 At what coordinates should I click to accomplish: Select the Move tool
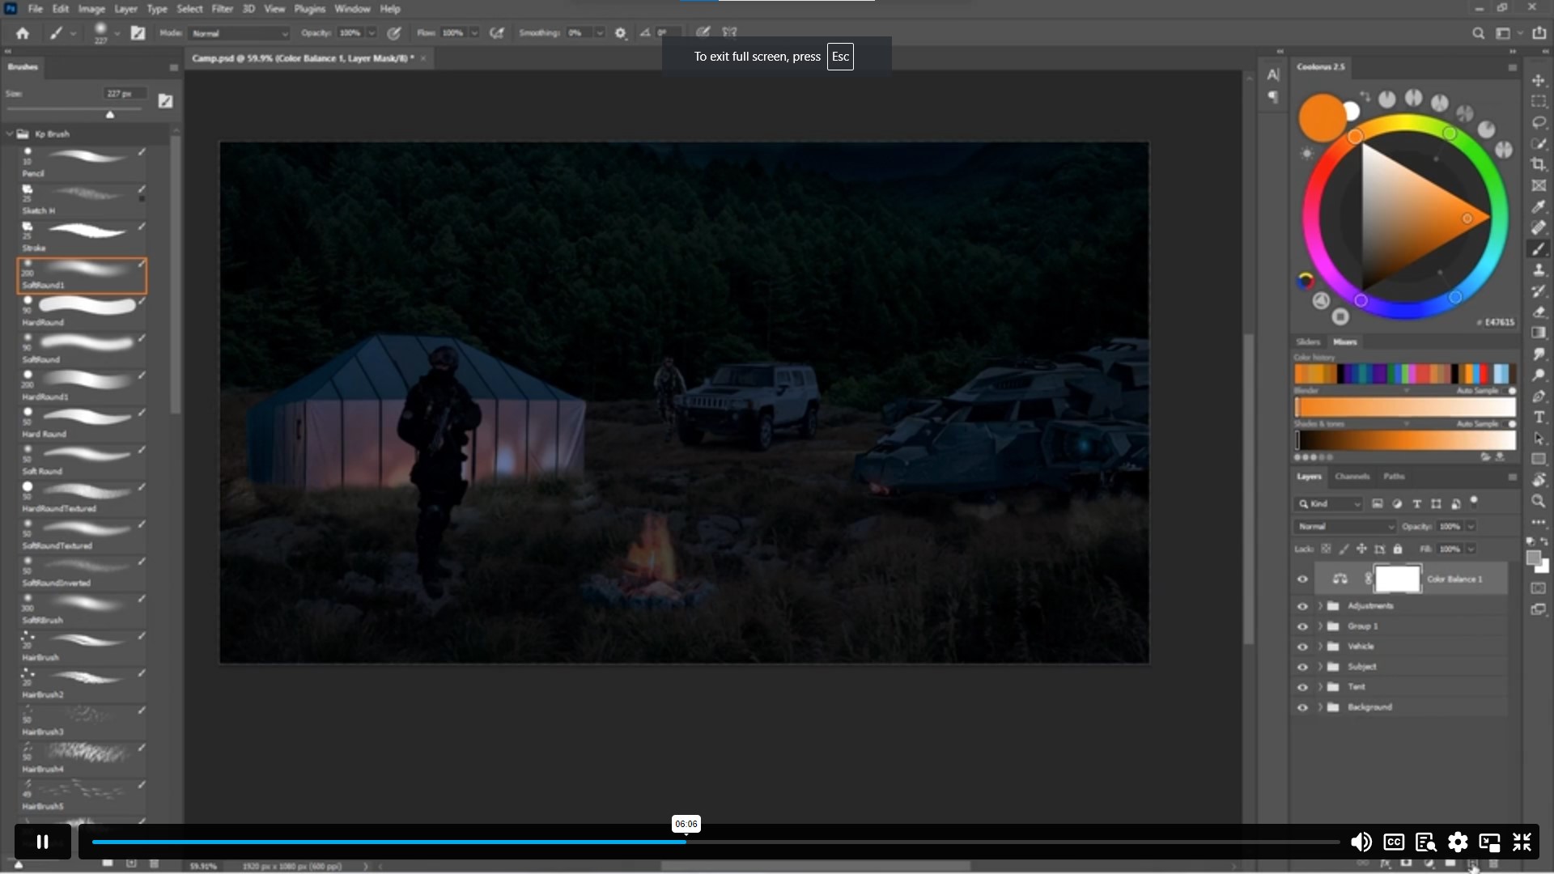click(1539, 81)
